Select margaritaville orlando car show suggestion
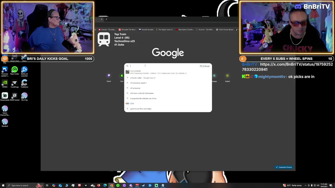 pos(168,98)
